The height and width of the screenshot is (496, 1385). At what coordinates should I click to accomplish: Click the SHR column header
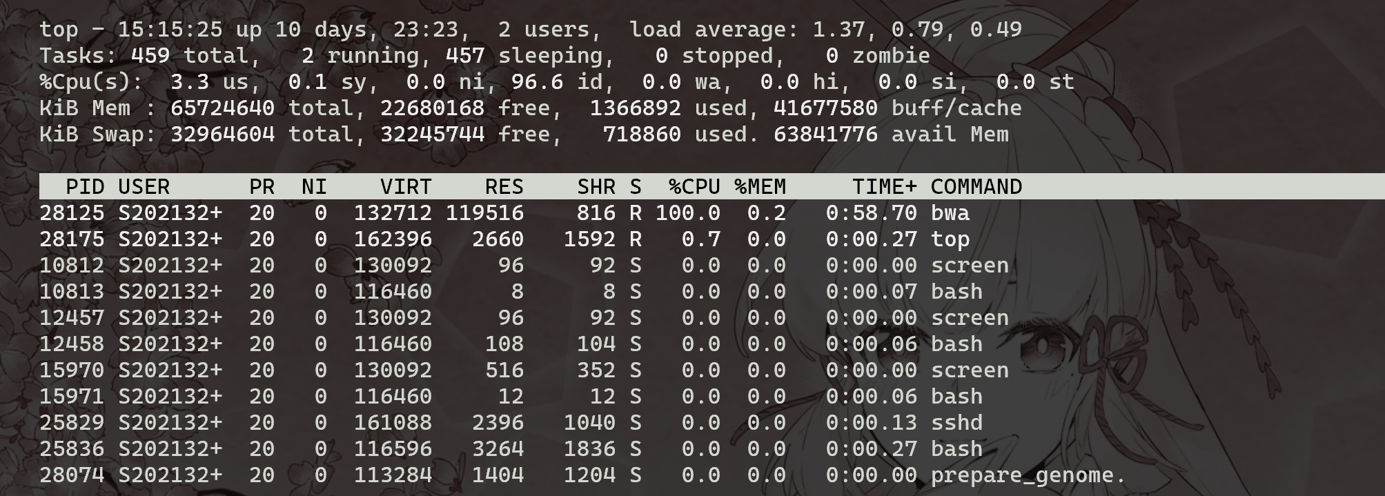point(596,187)
